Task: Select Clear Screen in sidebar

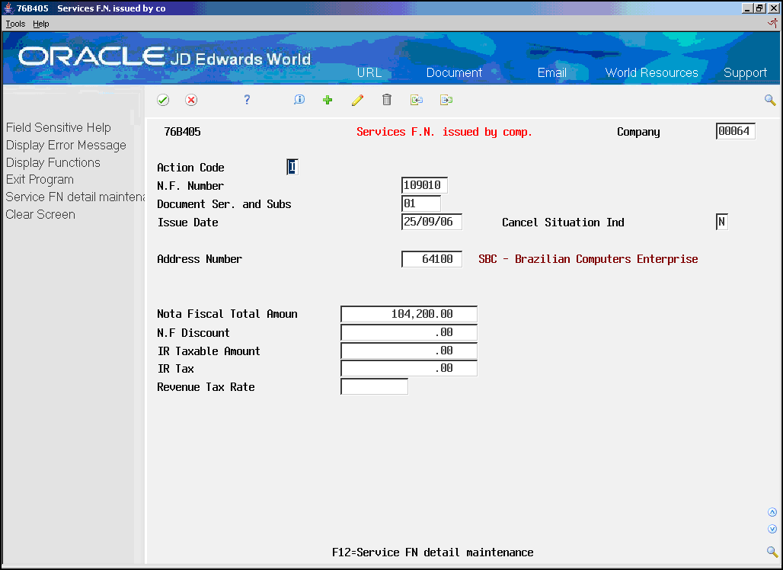Action: click(40, 214)
